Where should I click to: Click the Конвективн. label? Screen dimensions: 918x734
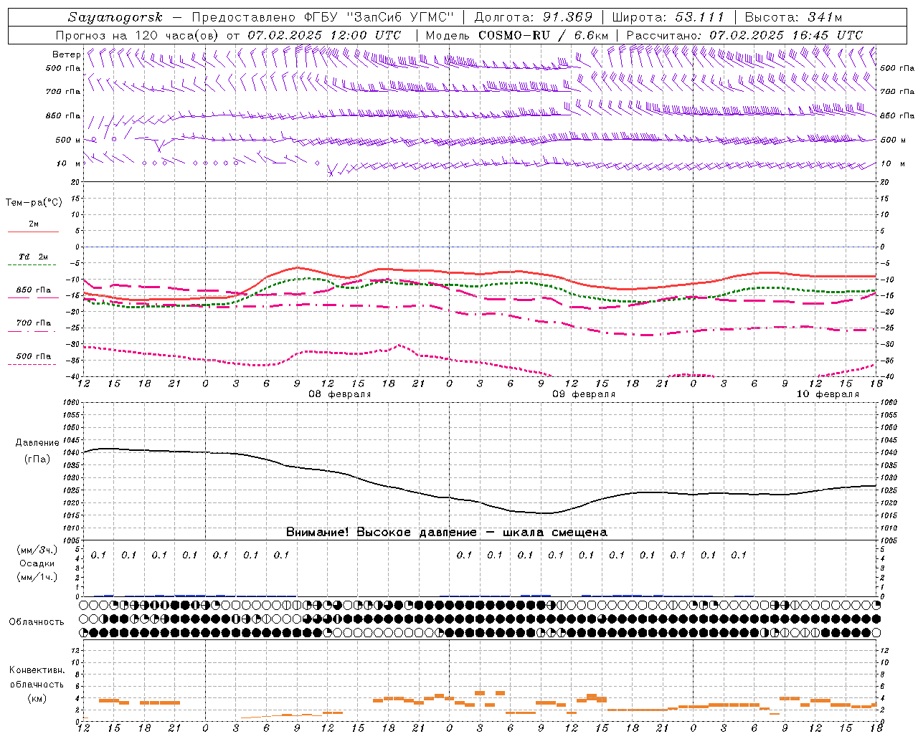click(37, 670)
